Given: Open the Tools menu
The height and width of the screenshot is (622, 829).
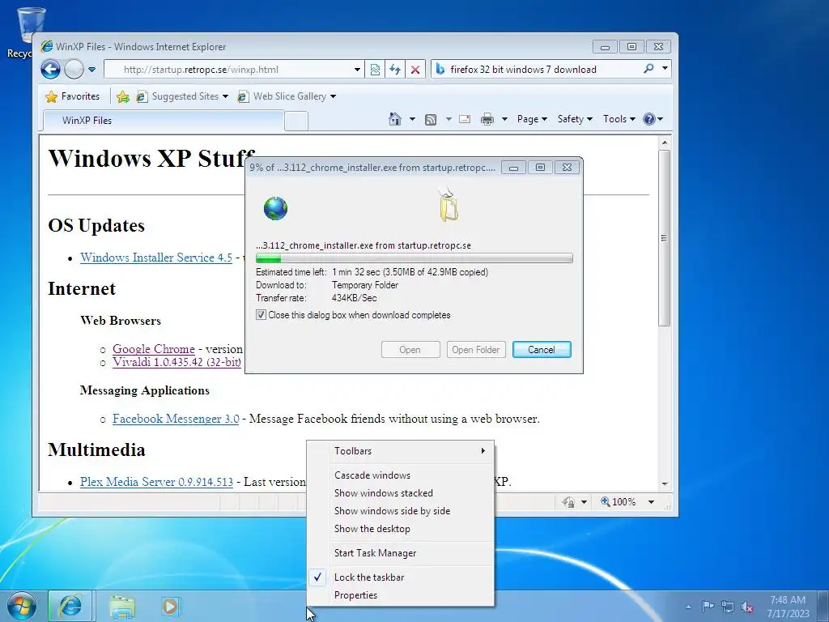Looking at the screenshot, I should 619,119.
